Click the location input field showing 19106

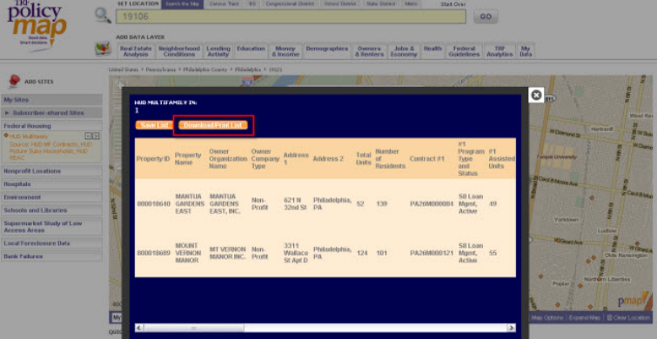pyautogui.click(x=291, y=17)
